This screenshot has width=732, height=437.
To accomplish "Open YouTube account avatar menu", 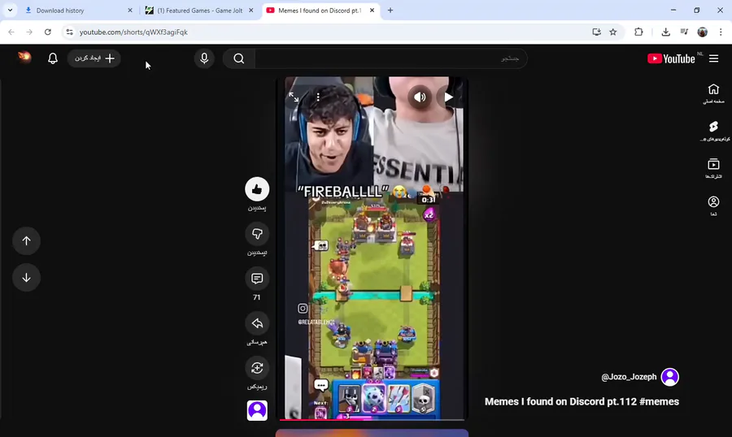I will pyautogui.click(x=24, y=58).
